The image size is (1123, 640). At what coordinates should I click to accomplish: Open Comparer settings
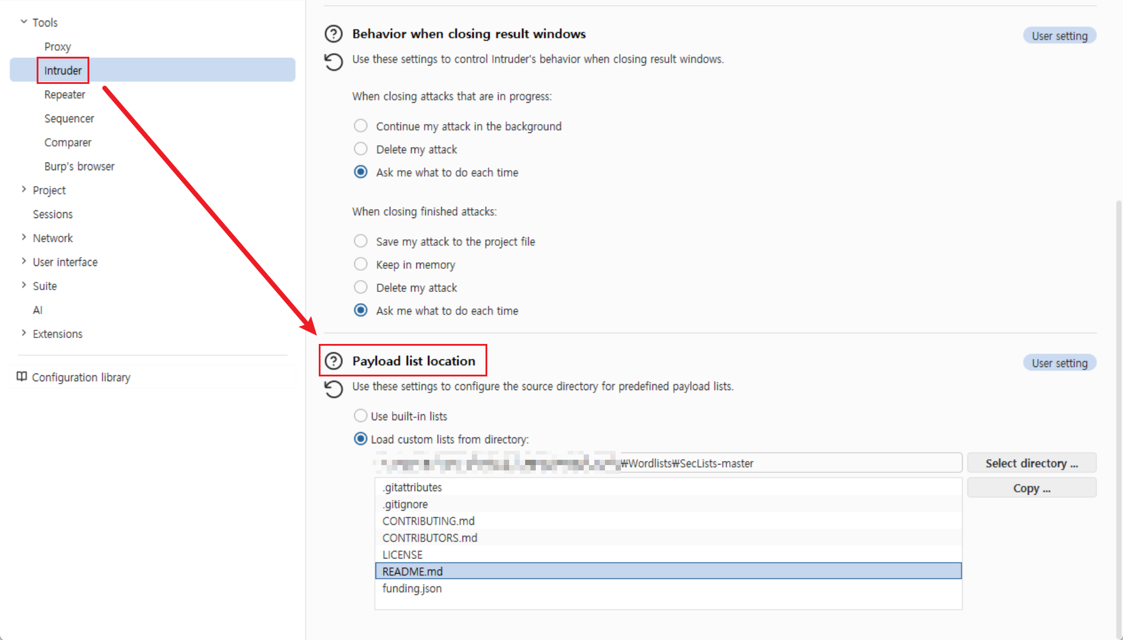(68, 142)
